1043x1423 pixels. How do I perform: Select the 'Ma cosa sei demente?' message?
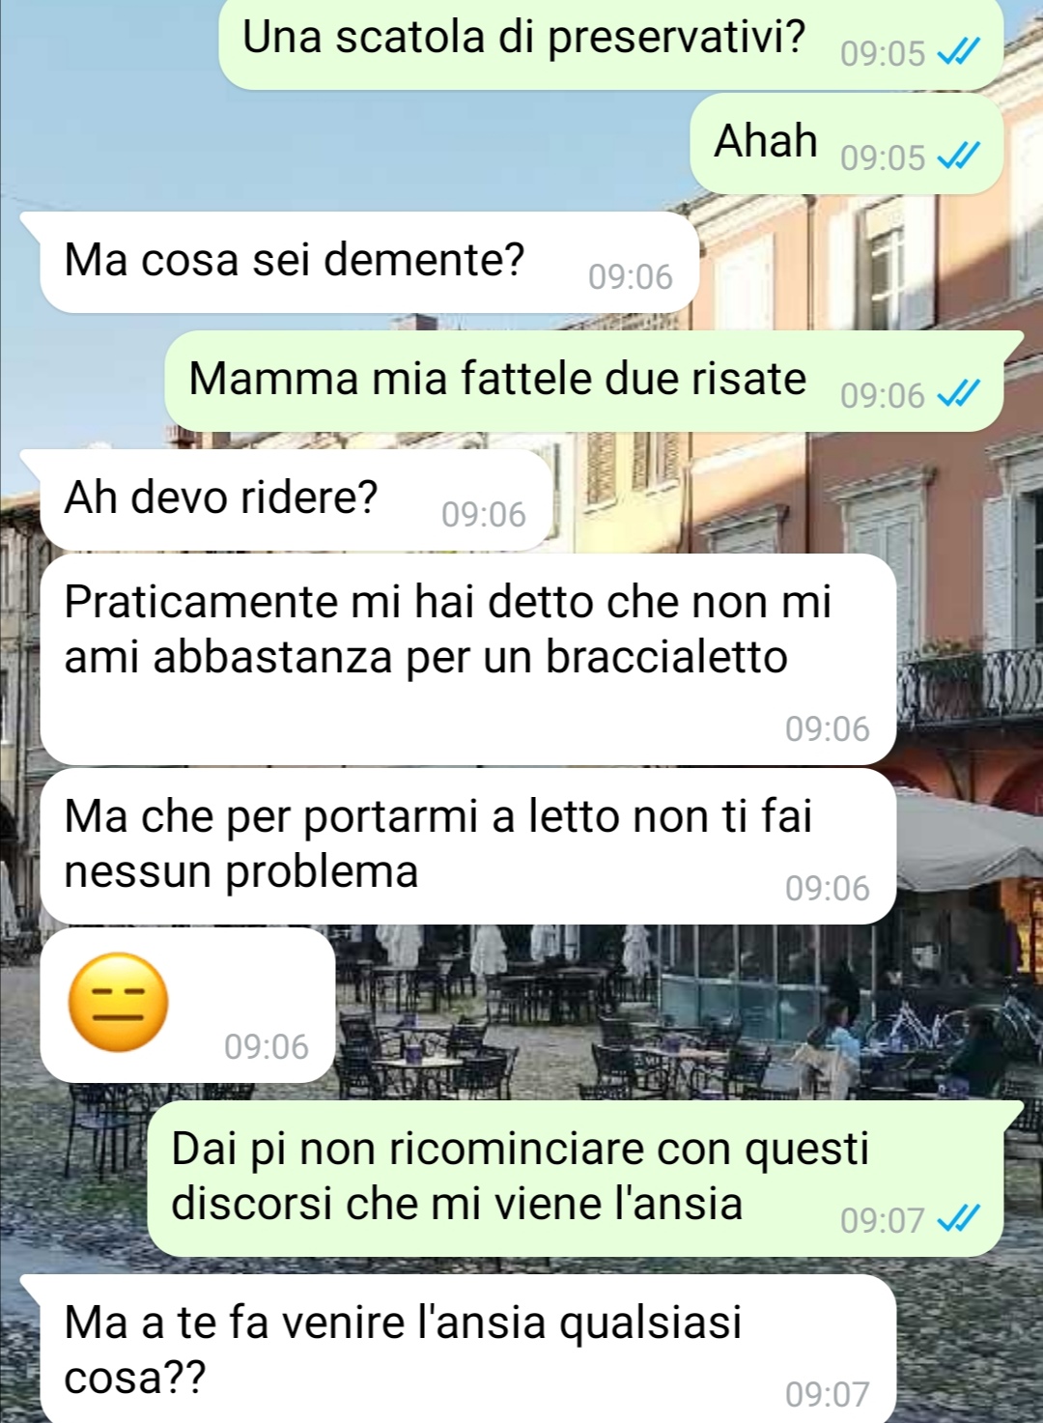[369, 262]
